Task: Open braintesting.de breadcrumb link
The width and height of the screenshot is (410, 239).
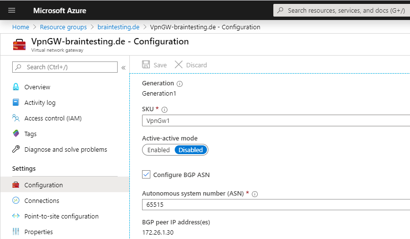Action: pyautogui.click(x=119, y=27)
